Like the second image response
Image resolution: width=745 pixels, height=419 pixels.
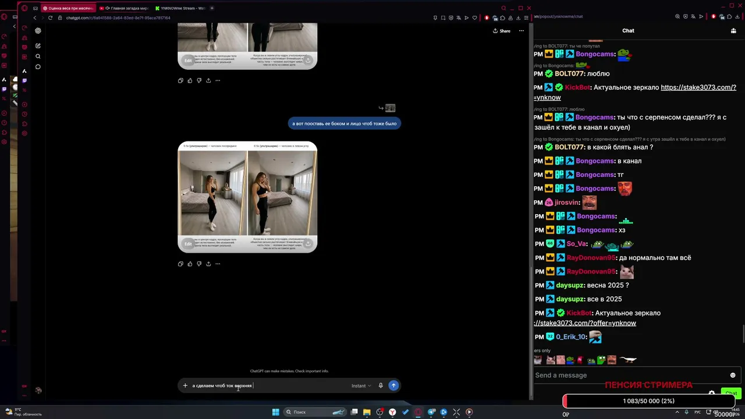click(190, 264)
